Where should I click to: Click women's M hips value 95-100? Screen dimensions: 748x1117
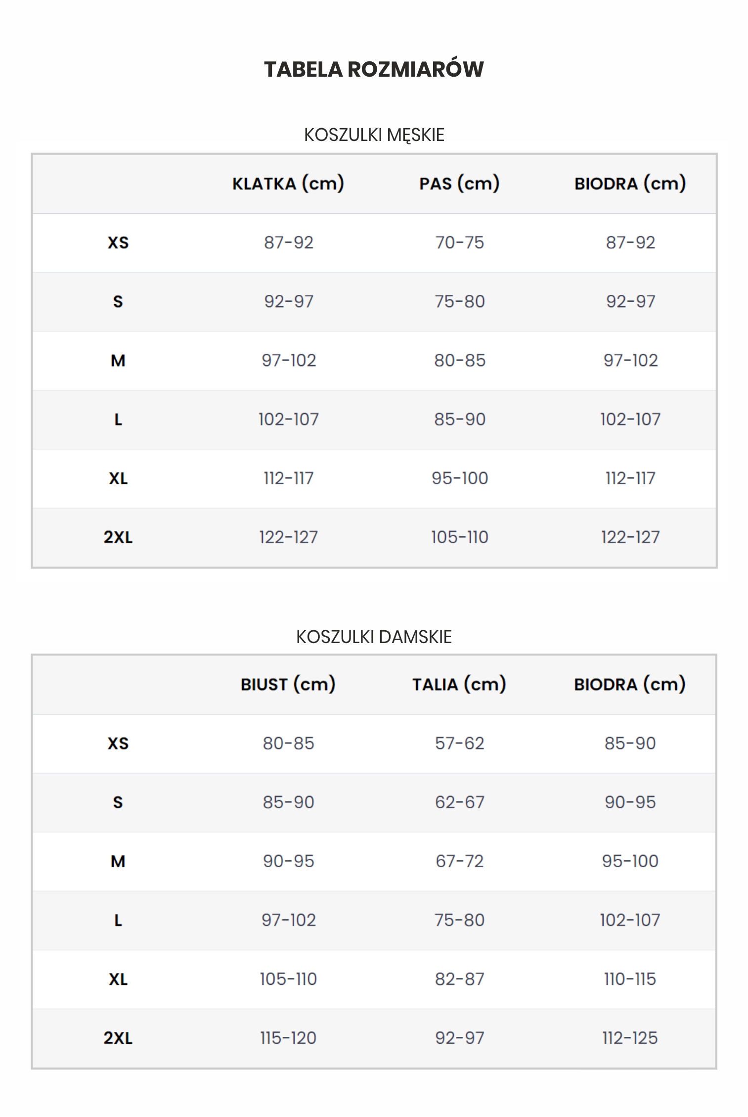click(630, 861)
